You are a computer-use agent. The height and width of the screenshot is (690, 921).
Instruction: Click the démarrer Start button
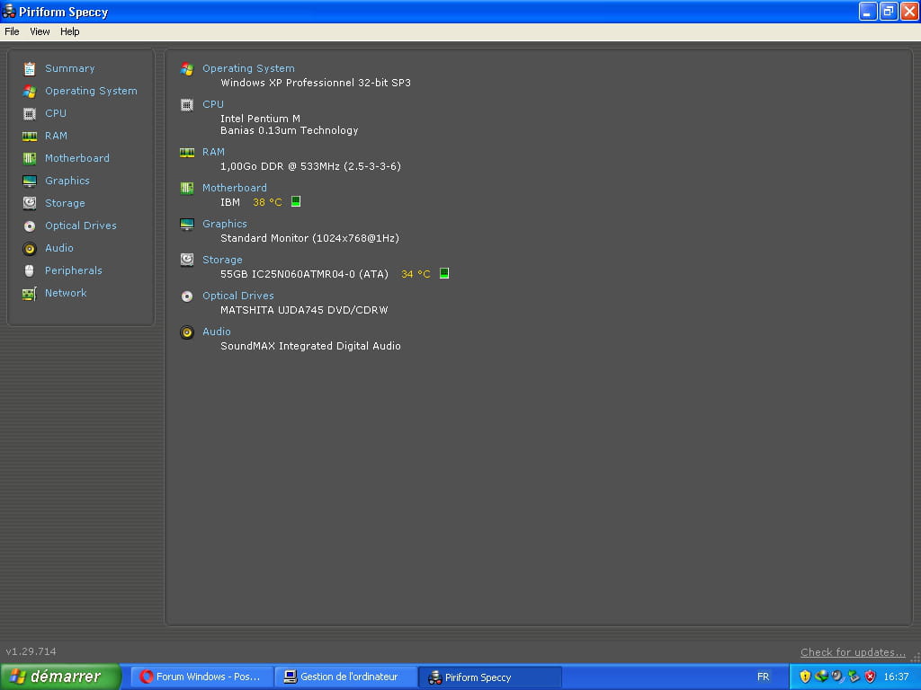(x=59, y=677)
